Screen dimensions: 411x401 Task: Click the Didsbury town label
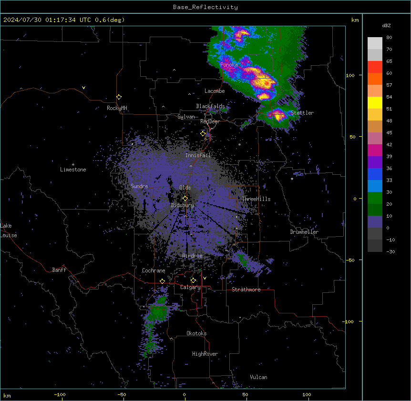coord(183,205)
